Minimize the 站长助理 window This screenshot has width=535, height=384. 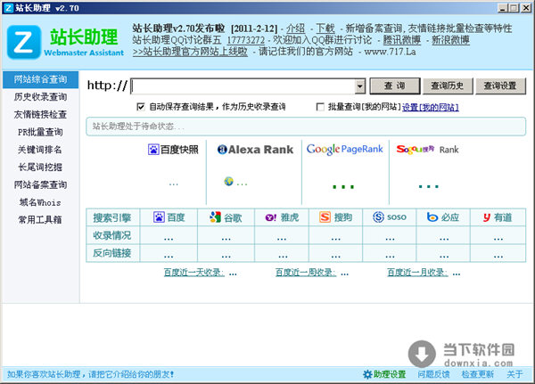[x=502, y=8]
